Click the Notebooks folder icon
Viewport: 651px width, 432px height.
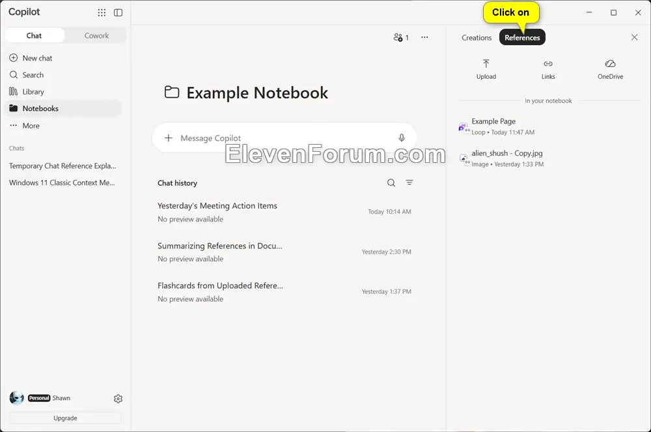[x=13, y=108]
